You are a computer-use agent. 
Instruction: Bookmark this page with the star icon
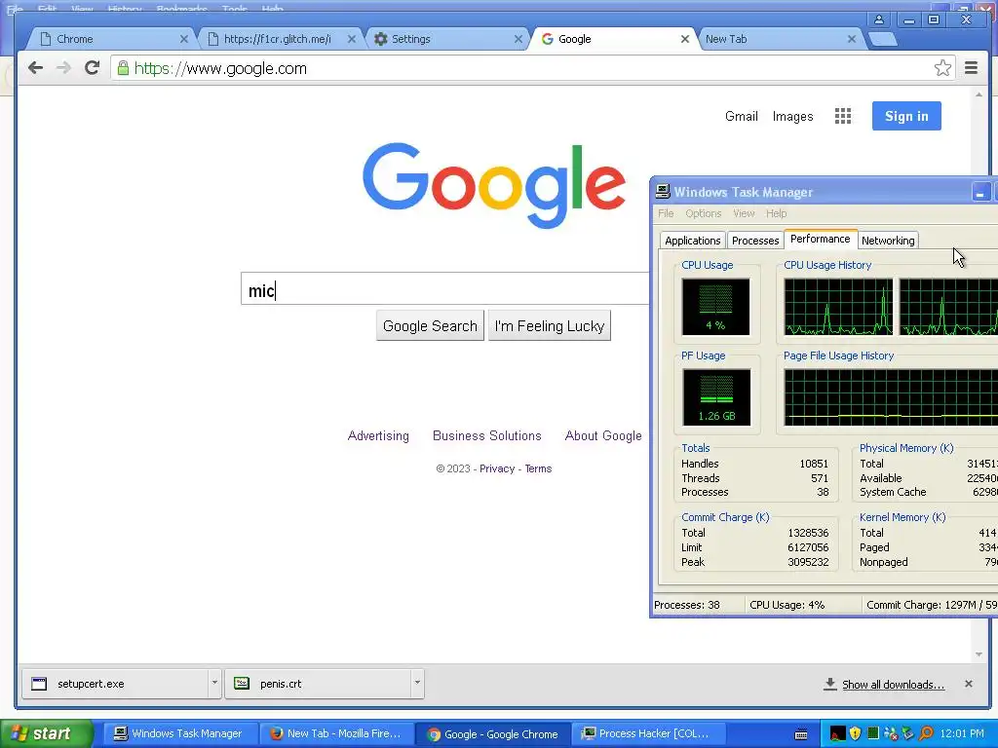pyautogui.click(x=942, y=68)
